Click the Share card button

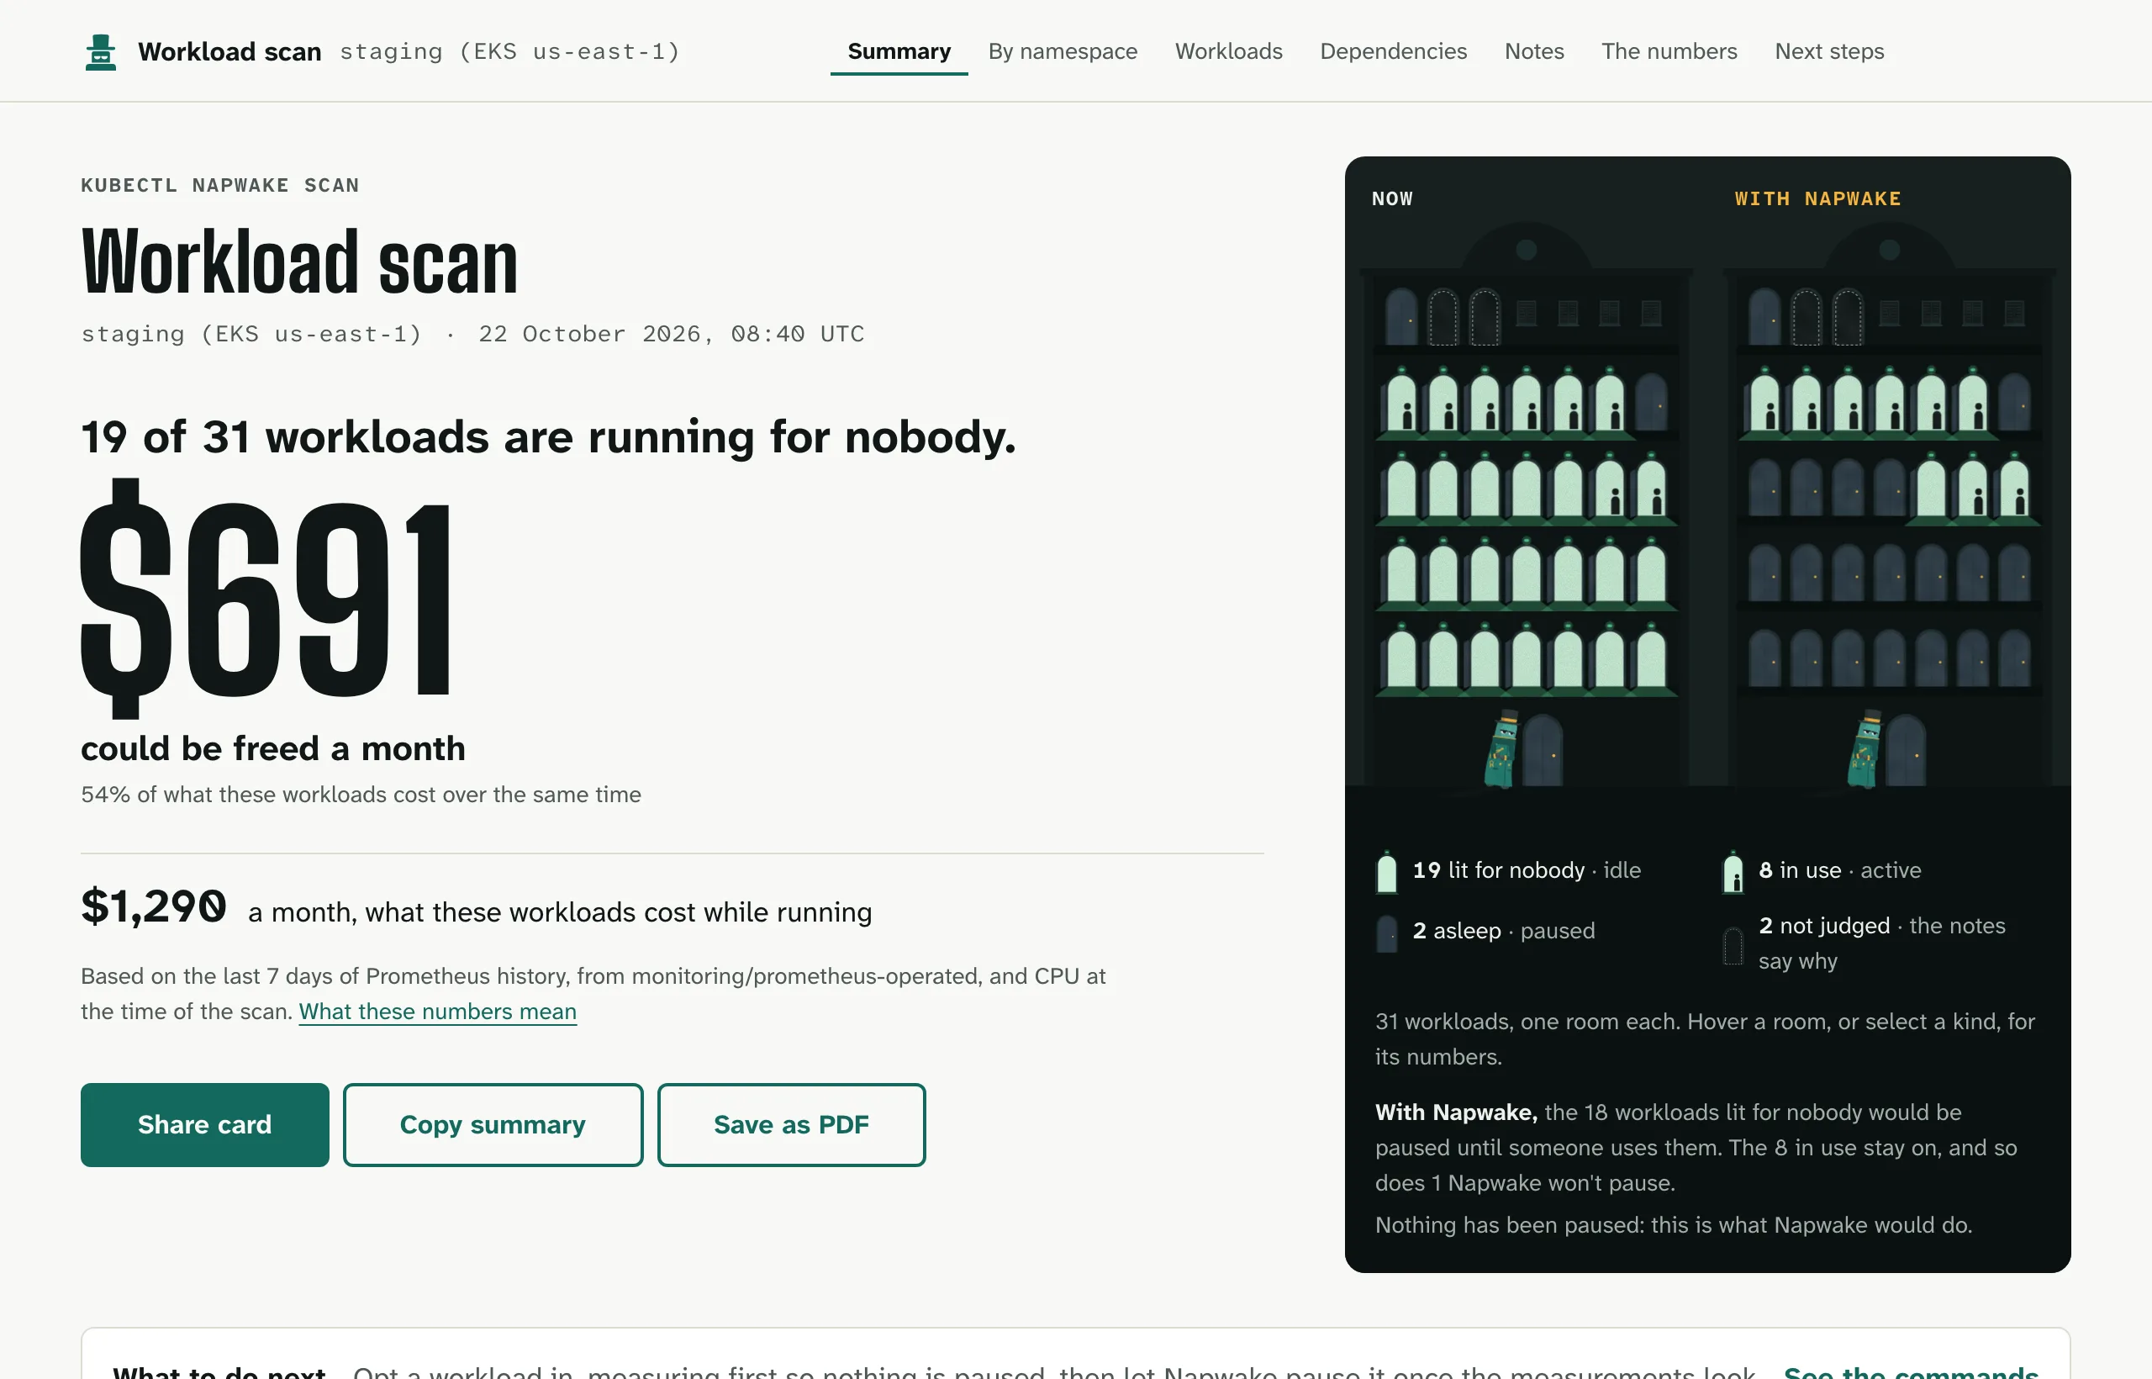pyautogui.click(x=204, y=1125)
